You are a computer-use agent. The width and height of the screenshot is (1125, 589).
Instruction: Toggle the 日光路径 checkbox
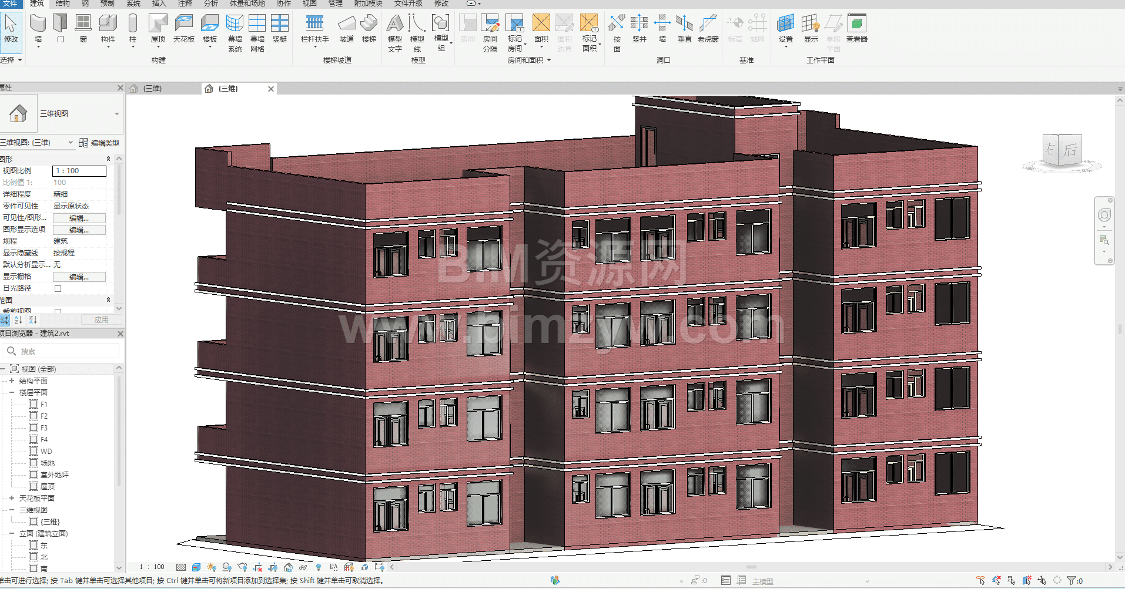click(x=58, y=288)
